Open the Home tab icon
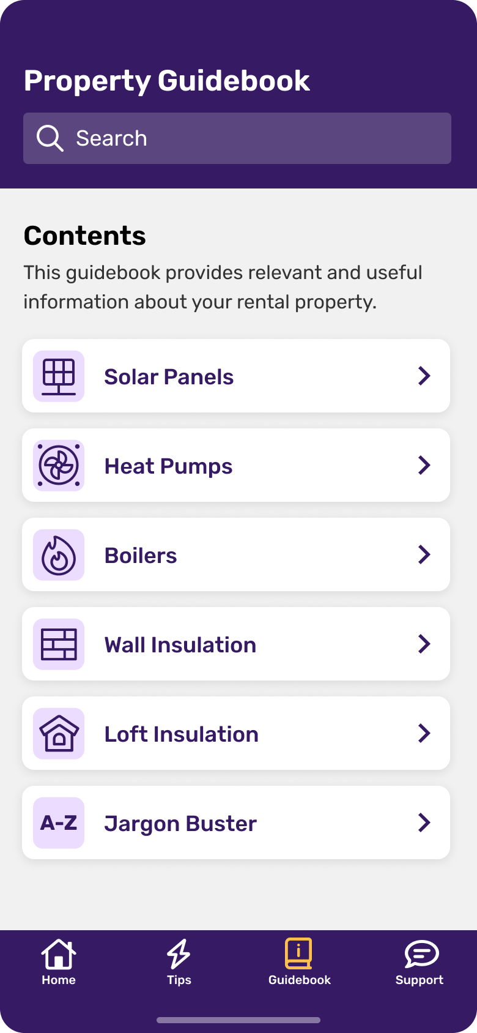 point(59,954)
